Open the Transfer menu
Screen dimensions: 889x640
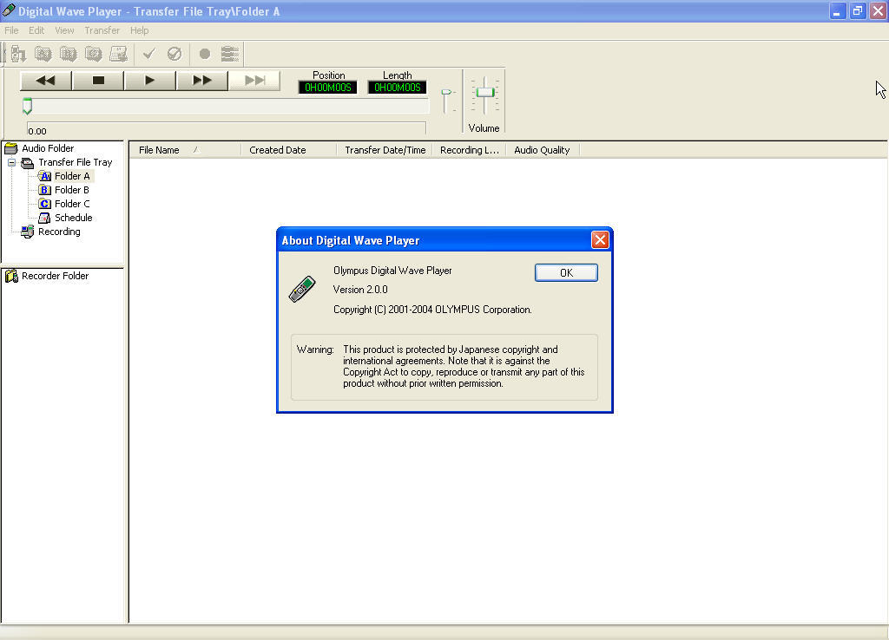(102, 30)
